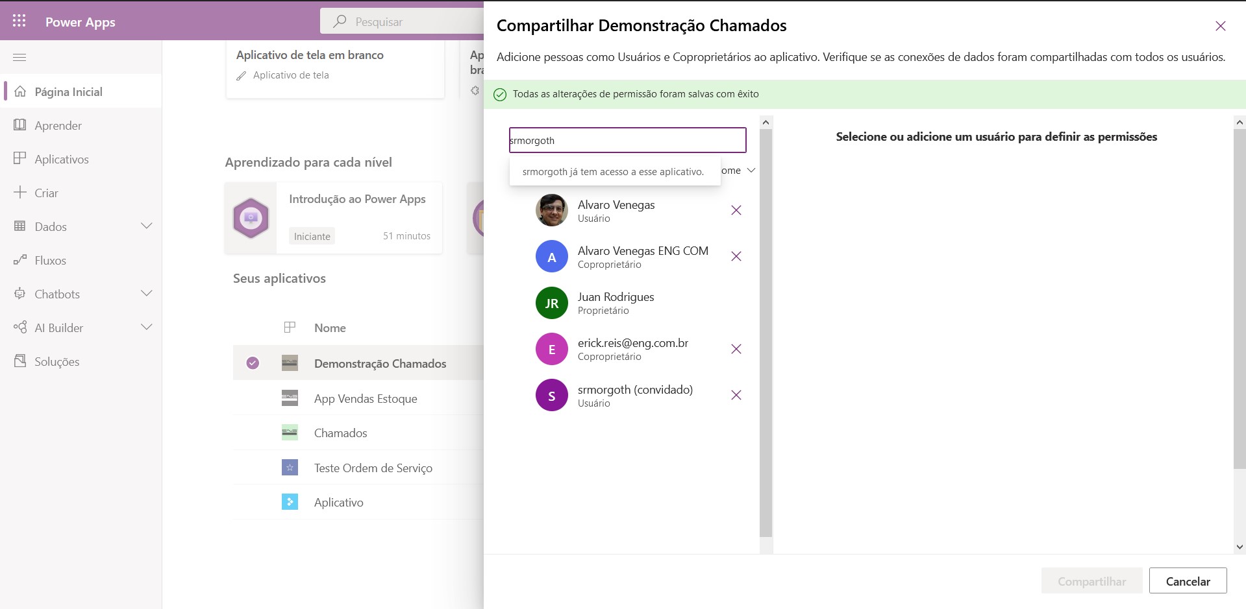Screen dimensions: 1246x609
Task: Click the Chatbots bot icon
Action: point(20,294)
